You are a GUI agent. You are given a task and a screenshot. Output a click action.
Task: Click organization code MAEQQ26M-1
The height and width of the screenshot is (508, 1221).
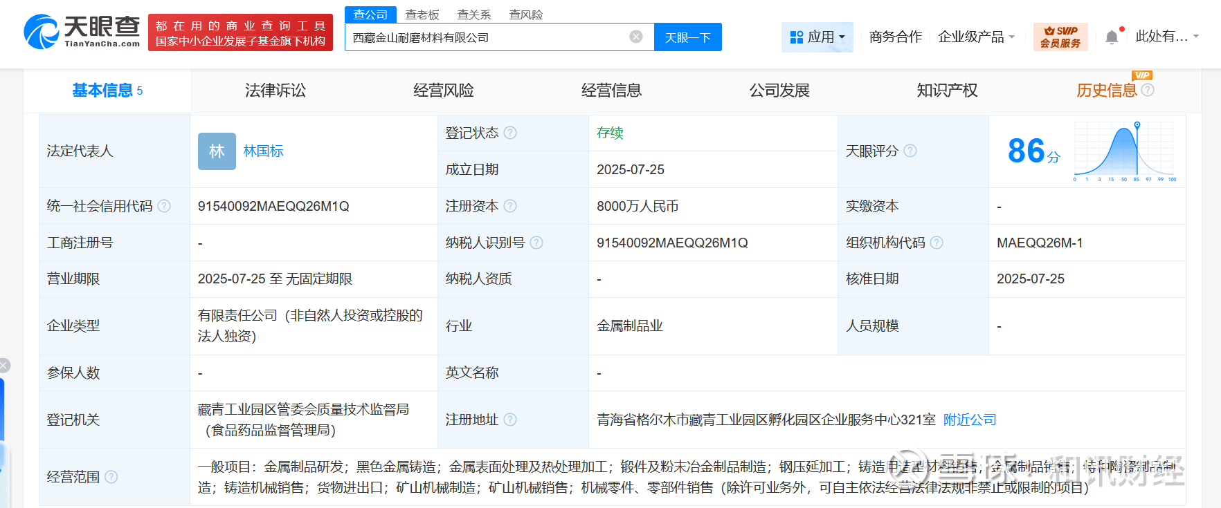[1040, 243]
